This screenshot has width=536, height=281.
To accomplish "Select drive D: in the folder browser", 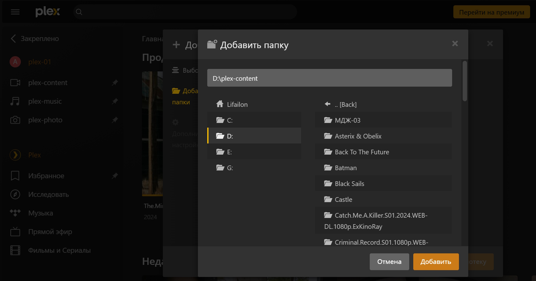I will pos(254,136).
